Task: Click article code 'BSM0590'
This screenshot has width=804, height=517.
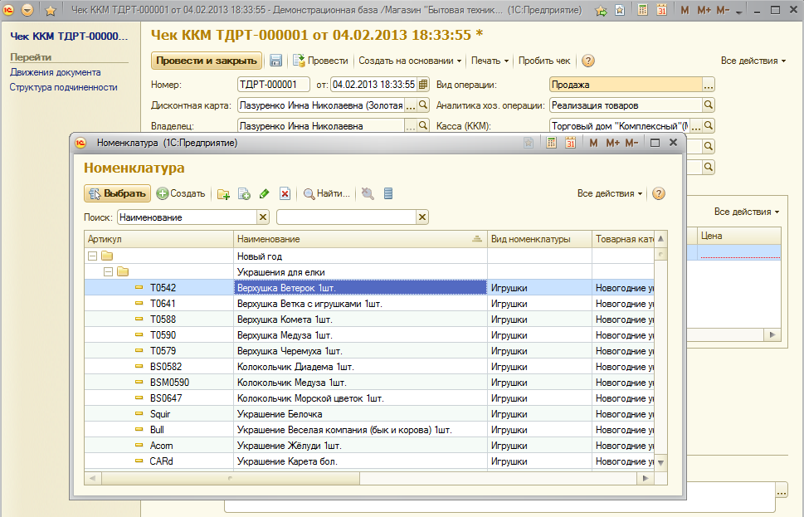Action: tap(169, 383)
